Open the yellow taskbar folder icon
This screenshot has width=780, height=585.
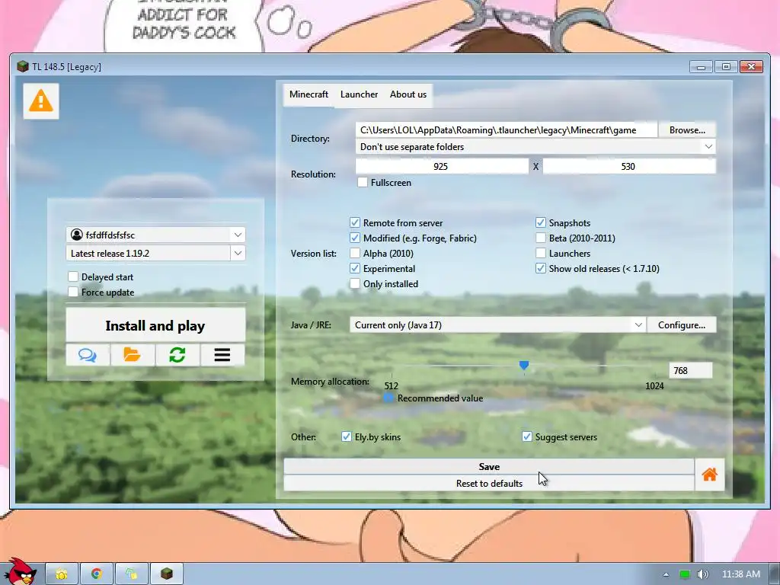pos(62,574)
